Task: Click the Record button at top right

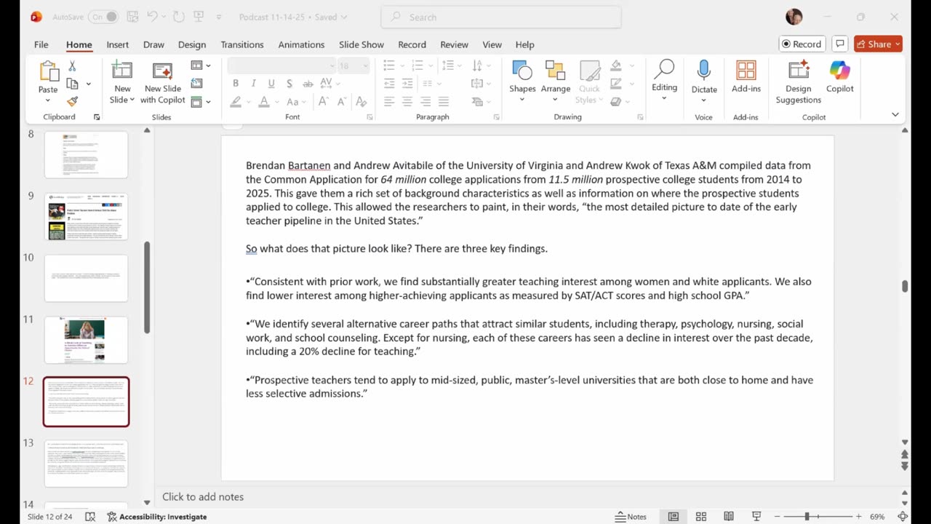Action: [801, 44]
